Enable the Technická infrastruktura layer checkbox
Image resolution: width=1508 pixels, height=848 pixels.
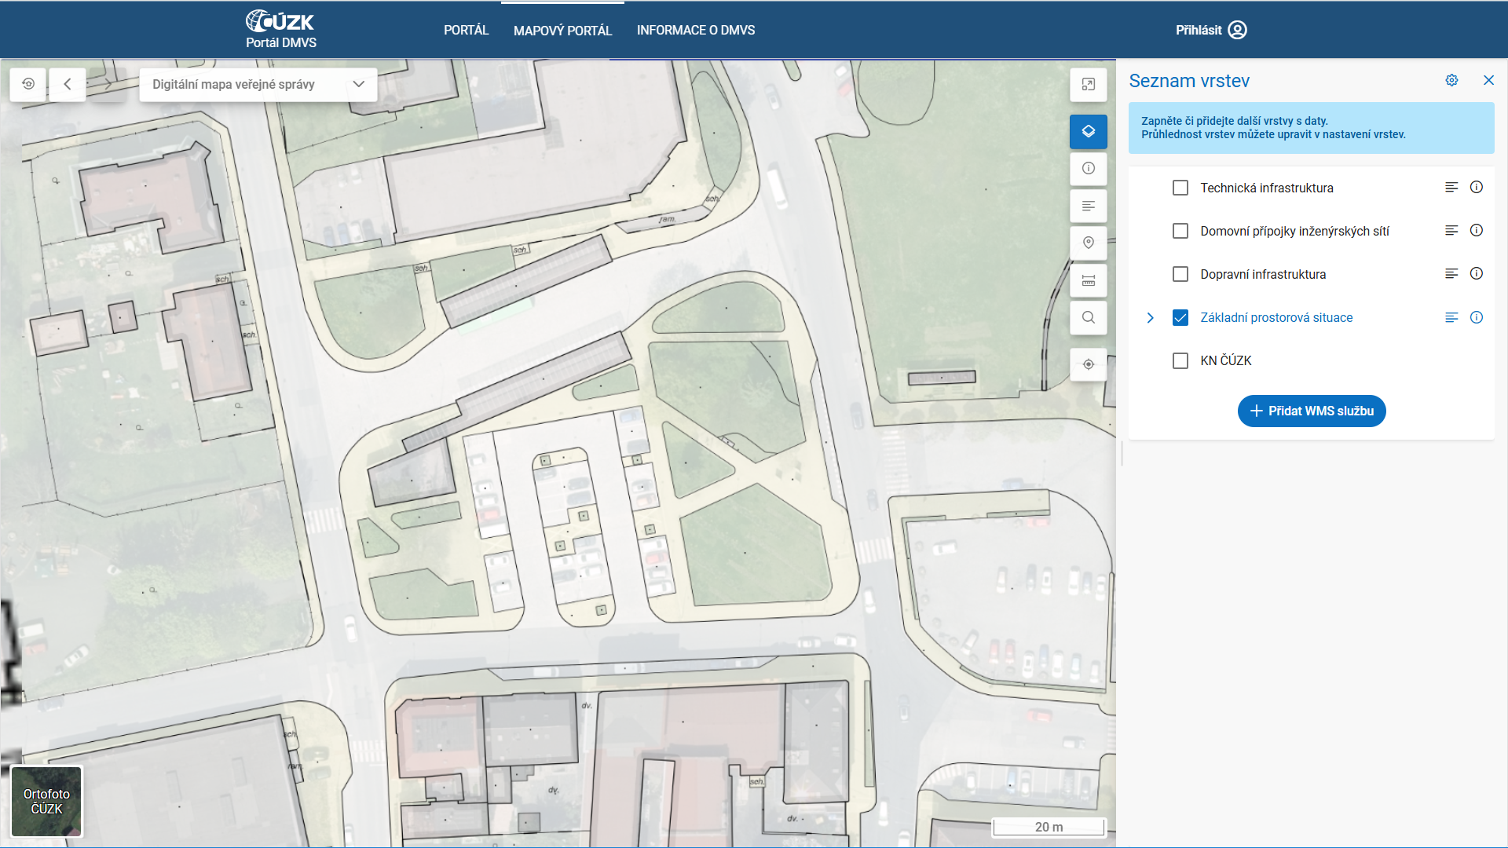click(1180, 188)
